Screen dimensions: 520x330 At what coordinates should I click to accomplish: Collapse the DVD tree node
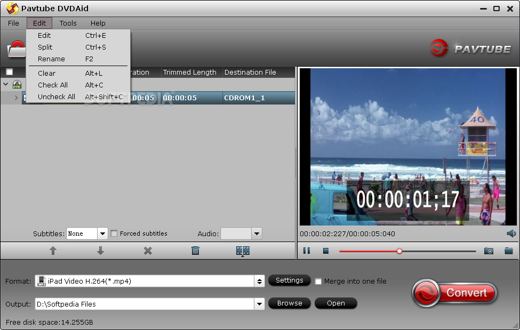click(x=6, y=84)
